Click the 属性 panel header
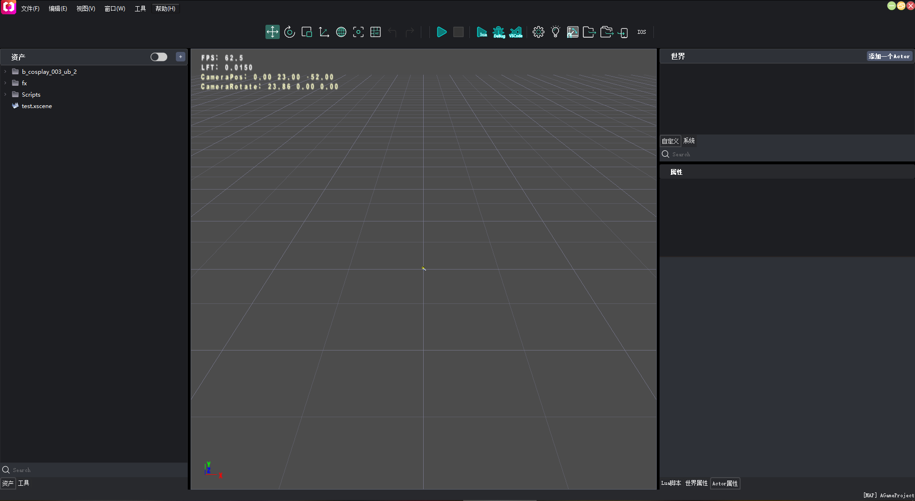 coord(786,172)
